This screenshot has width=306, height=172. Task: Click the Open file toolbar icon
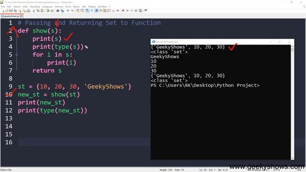coord(7,11)
